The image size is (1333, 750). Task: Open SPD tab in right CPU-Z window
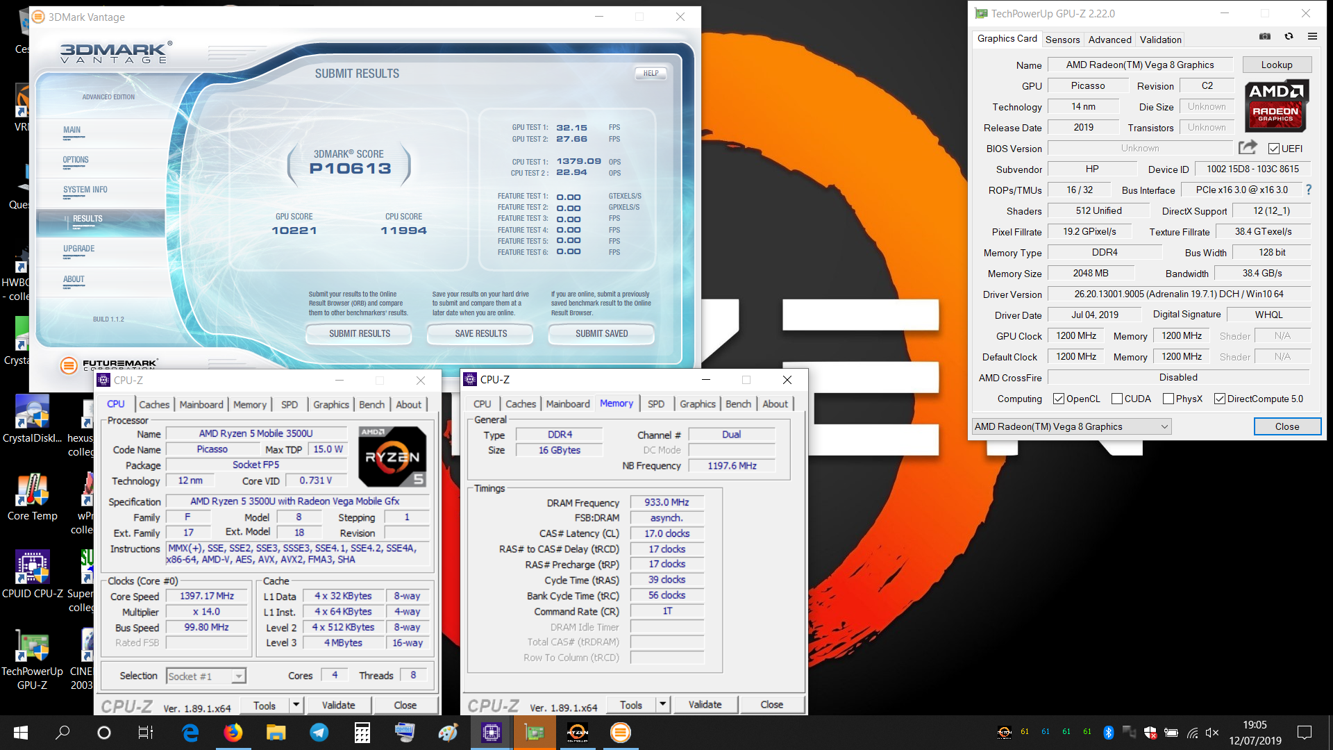656,403
